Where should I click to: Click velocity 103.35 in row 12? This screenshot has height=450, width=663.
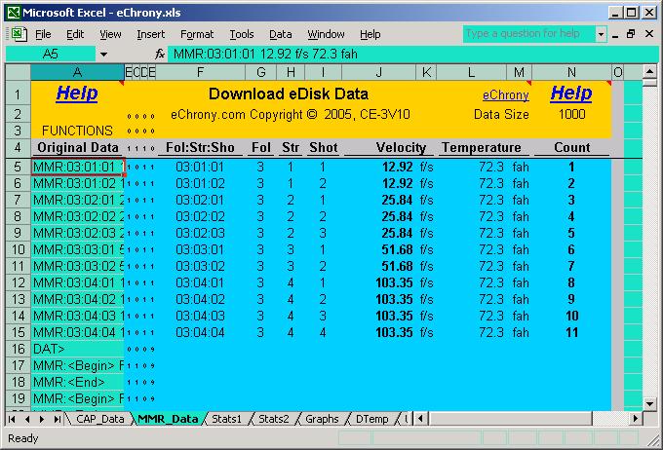click(378, 282)
